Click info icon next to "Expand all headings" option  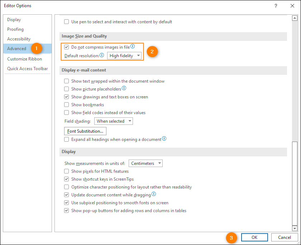(x=164, y=138)
